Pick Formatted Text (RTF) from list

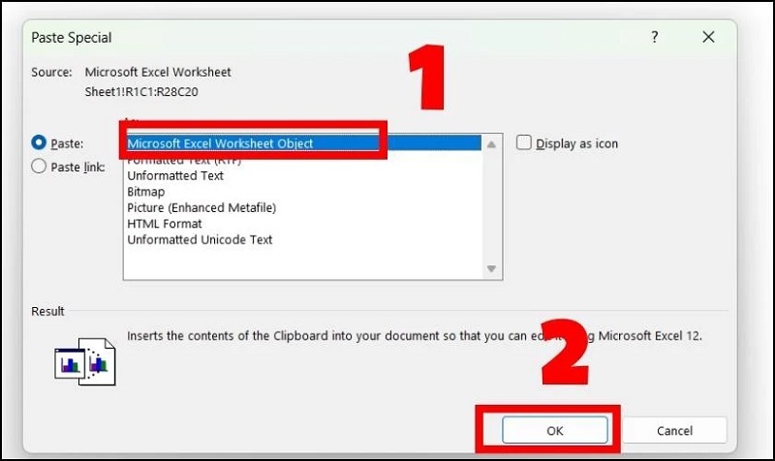click(x=184, y=160)
